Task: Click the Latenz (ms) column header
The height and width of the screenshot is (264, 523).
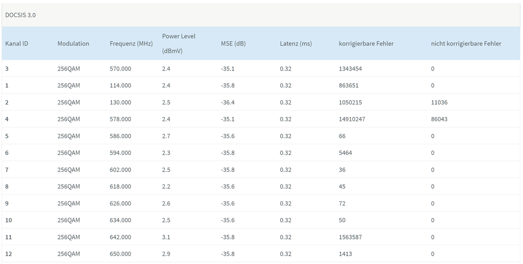Action: click(x=296, y=43)
